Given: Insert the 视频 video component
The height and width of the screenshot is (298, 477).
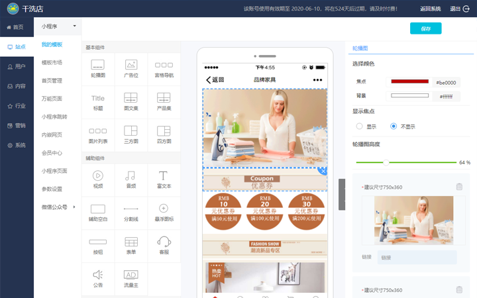Looking at the screenshot, I should click(x=97, y=179).
